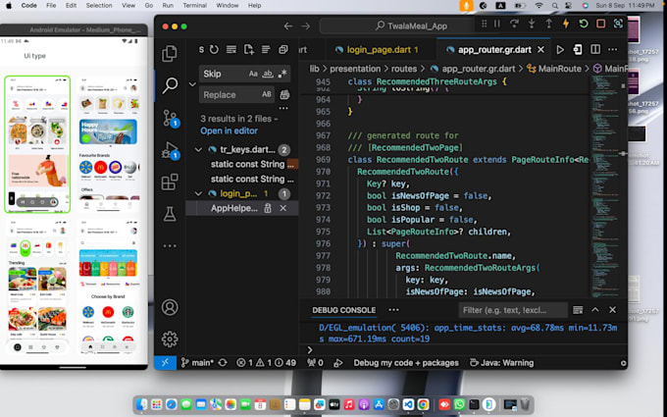
Task: Open the Accounts menu icon
Action: pos(170,307)
